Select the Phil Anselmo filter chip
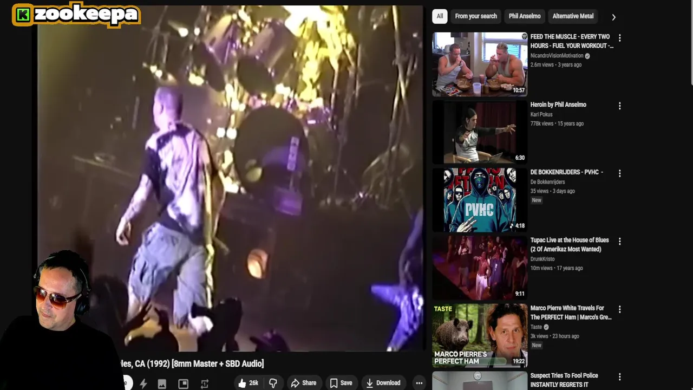The width and height of the screenshot is (693, 390). pos(525,16)
